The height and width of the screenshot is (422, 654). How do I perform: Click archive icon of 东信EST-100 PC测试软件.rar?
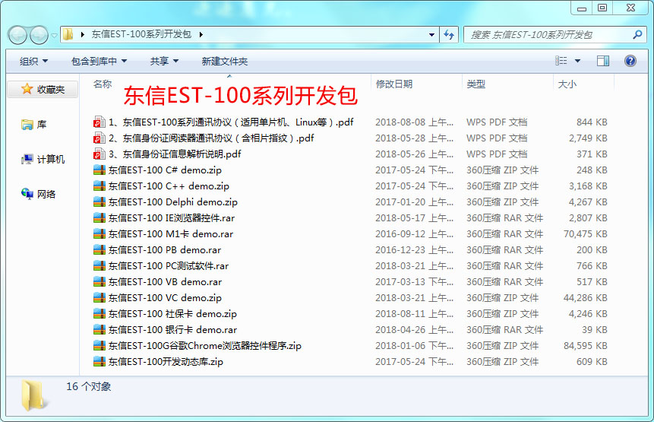coord(100,266)
